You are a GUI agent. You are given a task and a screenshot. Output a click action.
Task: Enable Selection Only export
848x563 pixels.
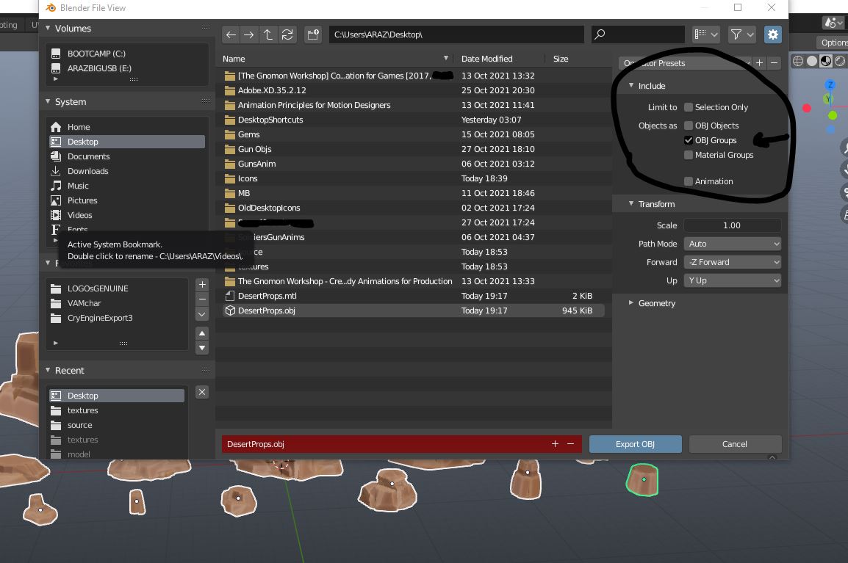point(688,106)
